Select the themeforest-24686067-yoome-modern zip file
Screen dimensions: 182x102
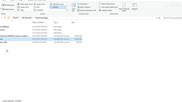41,36
